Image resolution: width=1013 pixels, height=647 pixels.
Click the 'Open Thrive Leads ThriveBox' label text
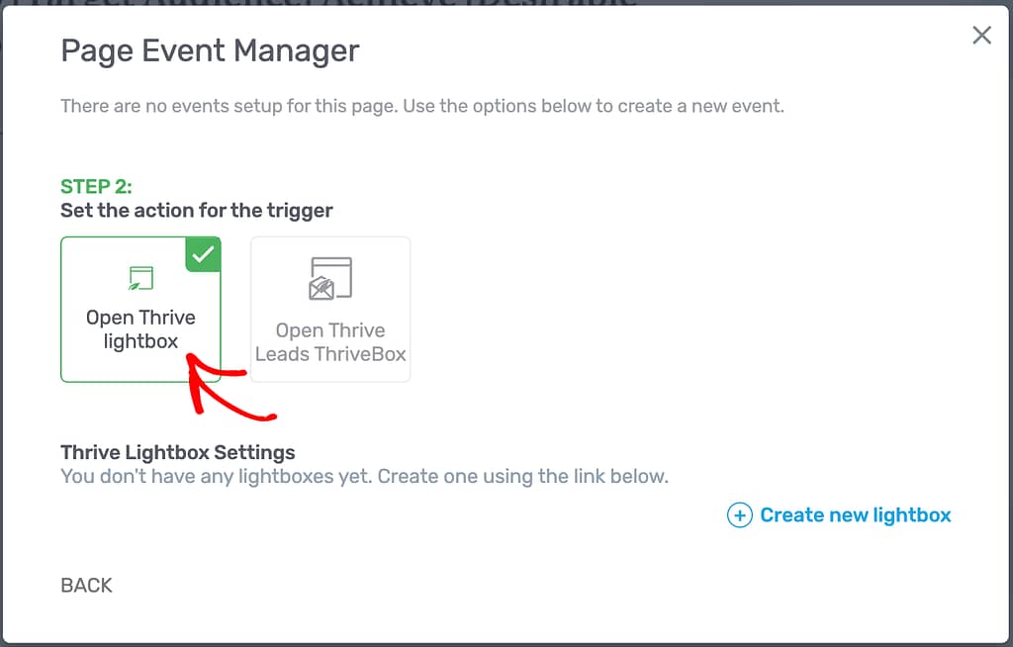[x=330, y=342]
